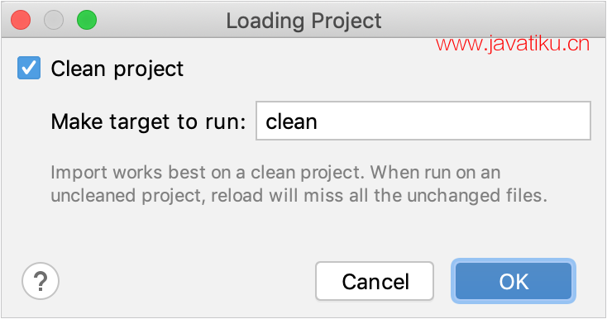This screenshot has width=607, height=319.
Task: Uncheck the Clean project checkbox
Action: pos(29,68)
